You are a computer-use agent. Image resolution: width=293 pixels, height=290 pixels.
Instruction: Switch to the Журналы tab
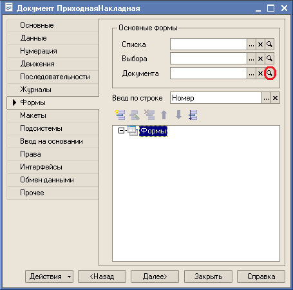click(x=53, y=90)
